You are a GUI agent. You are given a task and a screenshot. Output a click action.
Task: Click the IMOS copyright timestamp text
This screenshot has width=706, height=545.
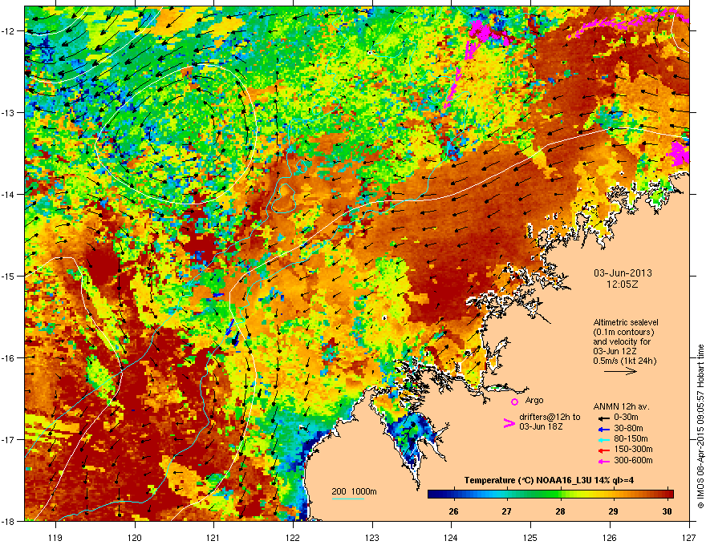click(700, 426)
